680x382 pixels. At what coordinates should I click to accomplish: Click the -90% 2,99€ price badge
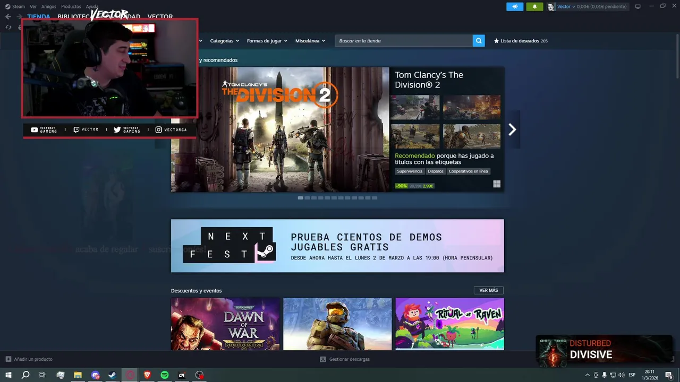414,186
